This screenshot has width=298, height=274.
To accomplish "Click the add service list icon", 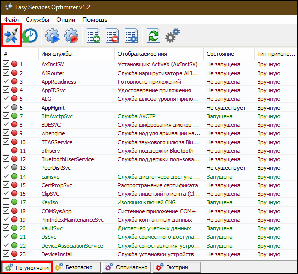I will (94, 36).
